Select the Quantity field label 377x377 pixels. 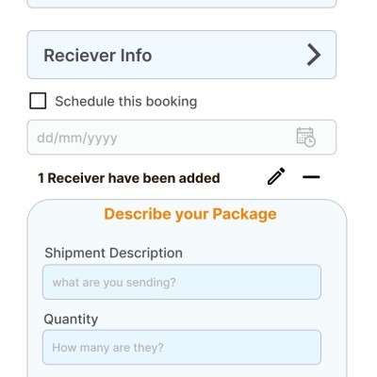pyautogui.click(x=71, y=320)
